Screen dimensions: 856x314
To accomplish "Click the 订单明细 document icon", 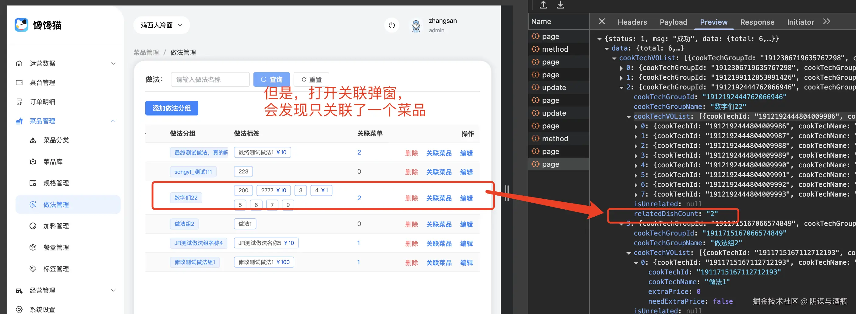I will [x=19, y=102].
